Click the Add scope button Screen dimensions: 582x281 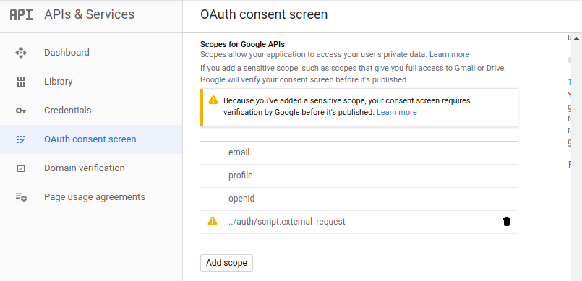[226, 263]
